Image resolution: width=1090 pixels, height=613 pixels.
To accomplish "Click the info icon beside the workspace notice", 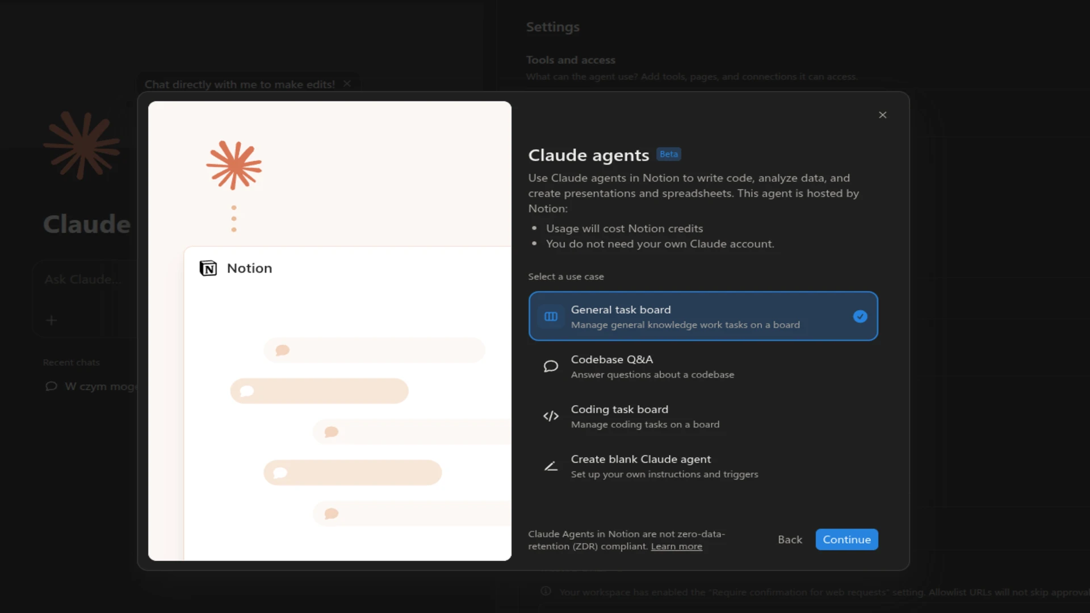I will pyautogui.click(x=546, y=591).
